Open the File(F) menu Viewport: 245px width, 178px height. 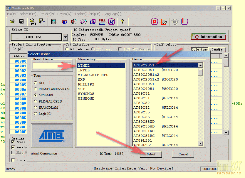click(x=11, y=14)
